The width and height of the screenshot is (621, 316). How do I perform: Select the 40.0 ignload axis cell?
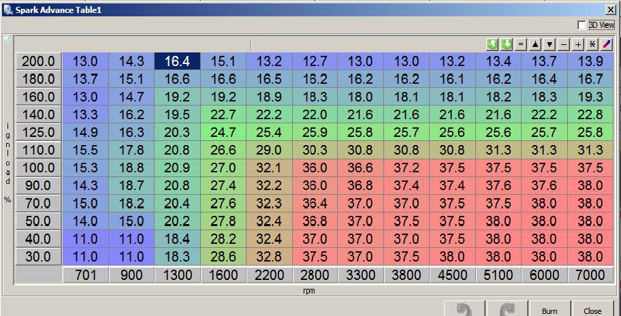pyautogui.click(x=38, y=239)
